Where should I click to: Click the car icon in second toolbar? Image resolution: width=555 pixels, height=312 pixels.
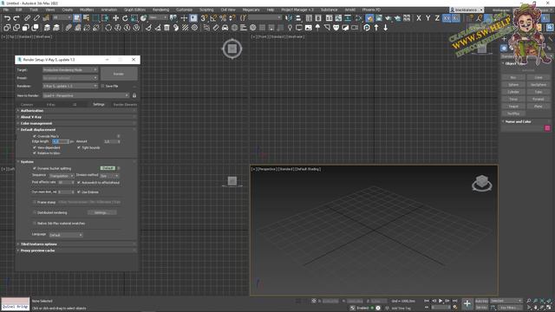coord(225,28)
